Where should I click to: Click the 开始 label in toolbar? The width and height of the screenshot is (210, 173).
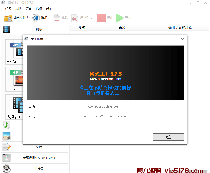click(128, 18)
